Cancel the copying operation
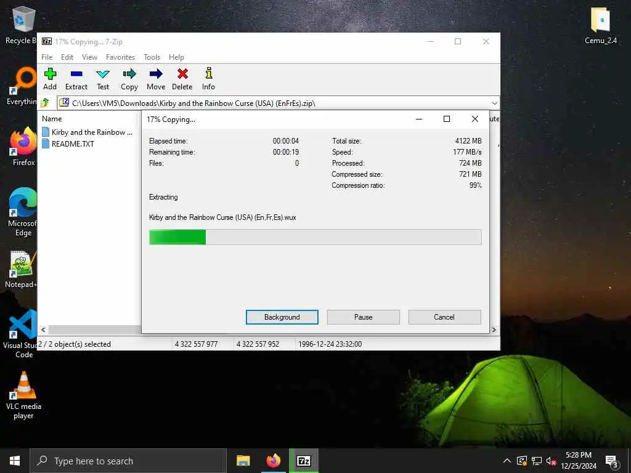 click(444, 317)
